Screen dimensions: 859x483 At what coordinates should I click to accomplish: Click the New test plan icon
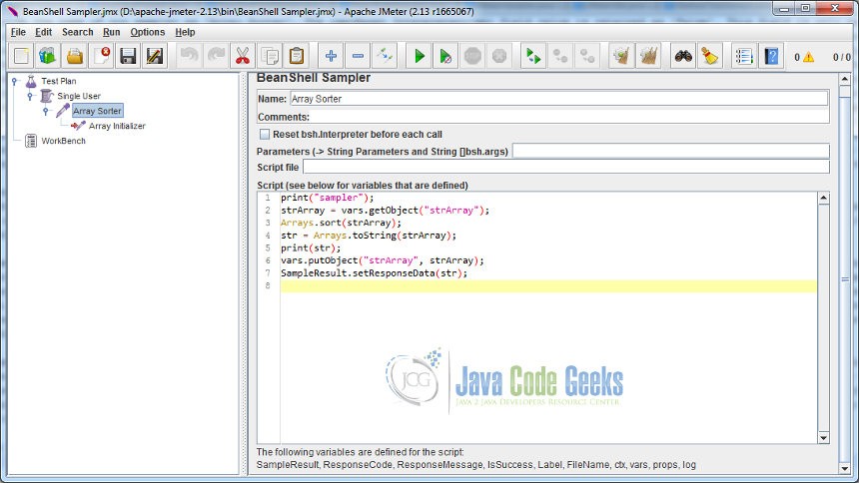click(21, 56)
